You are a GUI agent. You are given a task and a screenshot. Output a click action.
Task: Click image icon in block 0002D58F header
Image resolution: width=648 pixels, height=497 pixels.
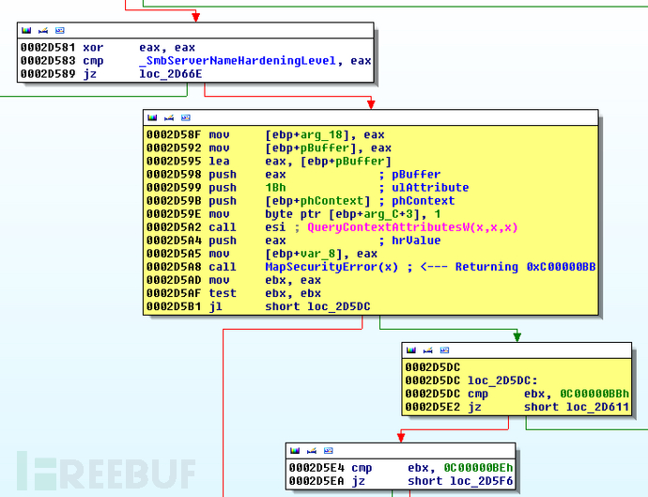186,117
